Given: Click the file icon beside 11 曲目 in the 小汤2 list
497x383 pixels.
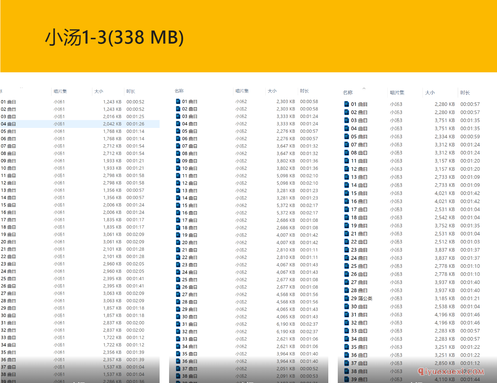Looking at the screenshot, I should pyautogui.click(x=178, y=176).
